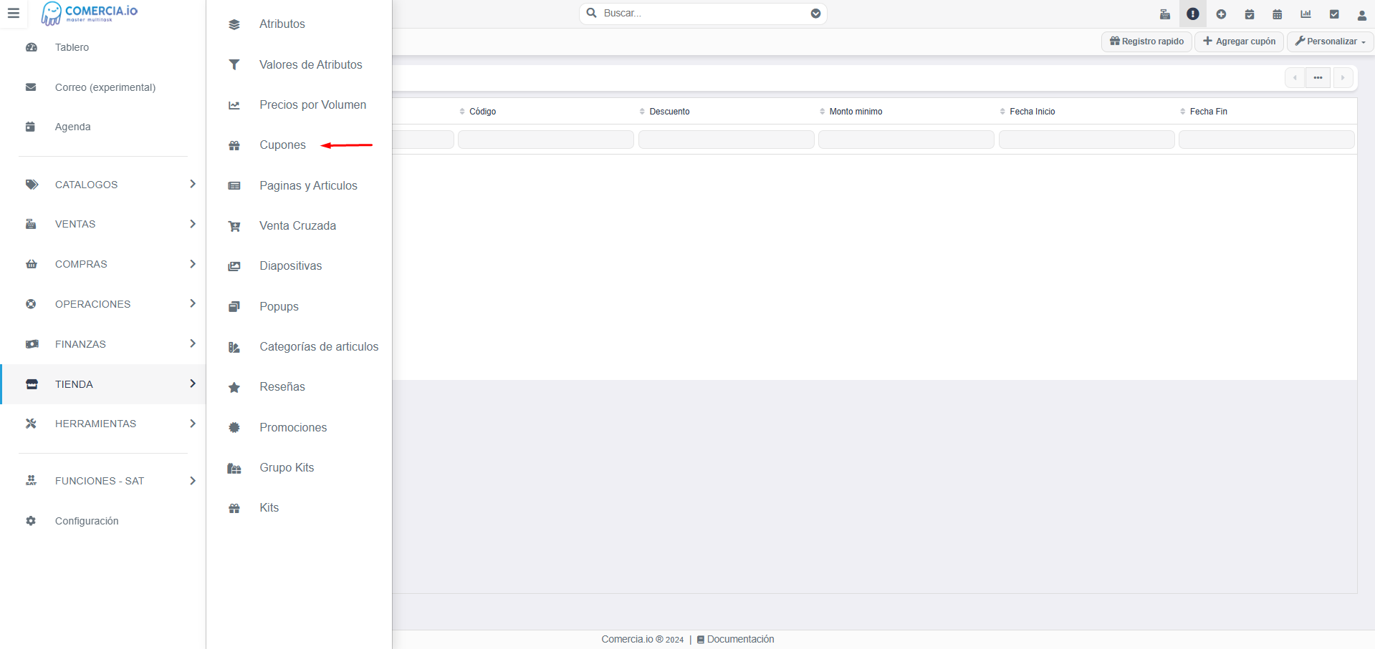
Task: Click the Fecha Inicio filter input
Action: 1087,140
